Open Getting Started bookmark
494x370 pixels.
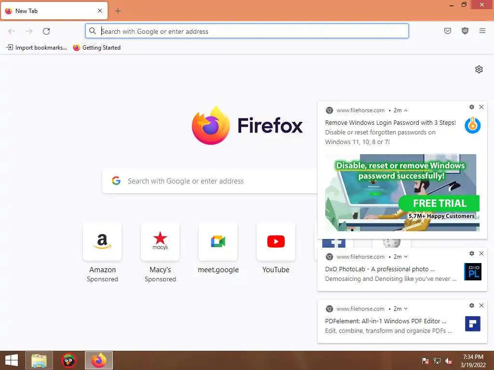[x=96, y=48]
